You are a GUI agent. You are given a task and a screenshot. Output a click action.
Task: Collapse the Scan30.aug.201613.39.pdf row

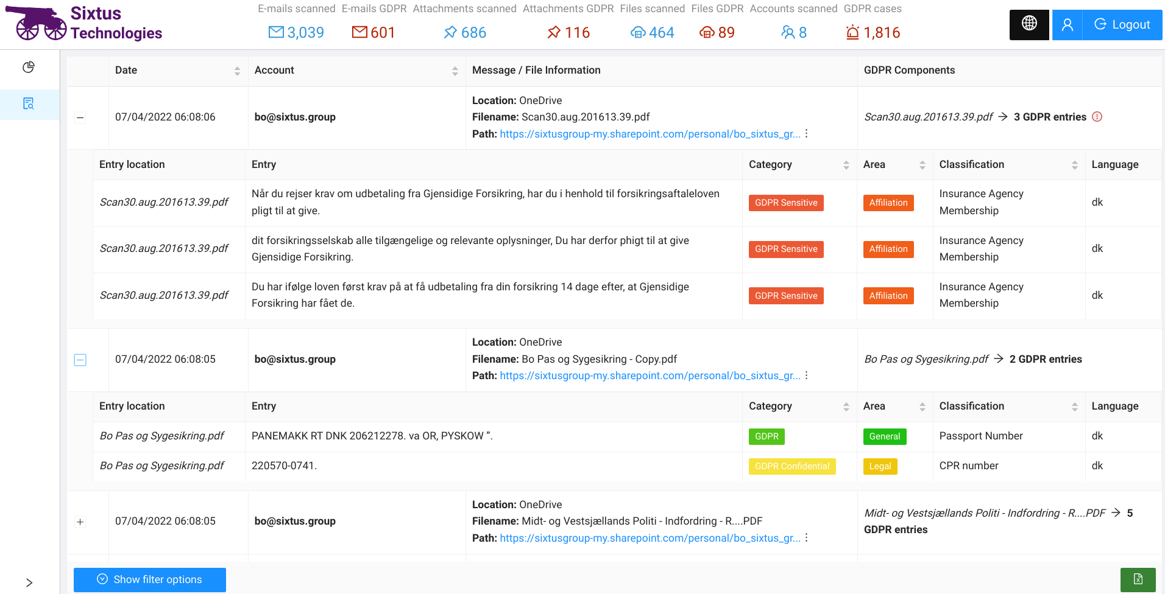[x=80, y=117]
